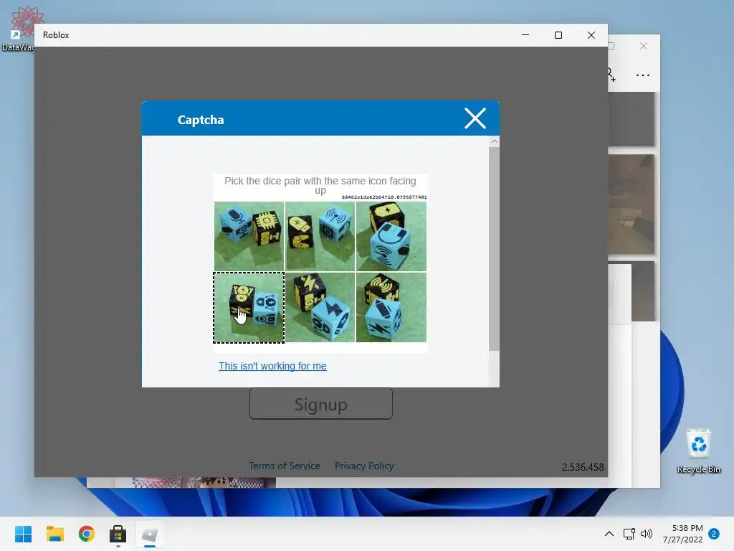Close the background window behind Roblox
This screenshot has width=734, height=551.
coord(644,46)
